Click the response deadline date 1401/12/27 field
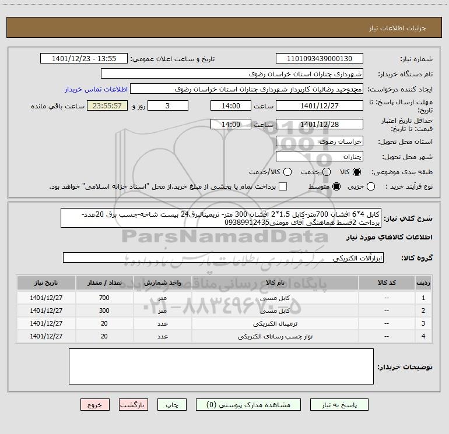449x434 pixels. tap(320, 105)
